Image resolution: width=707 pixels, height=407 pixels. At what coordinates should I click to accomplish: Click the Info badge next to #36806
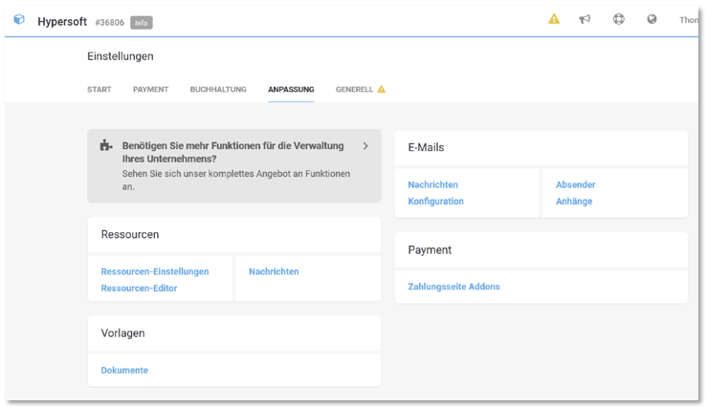coord(141,22)
